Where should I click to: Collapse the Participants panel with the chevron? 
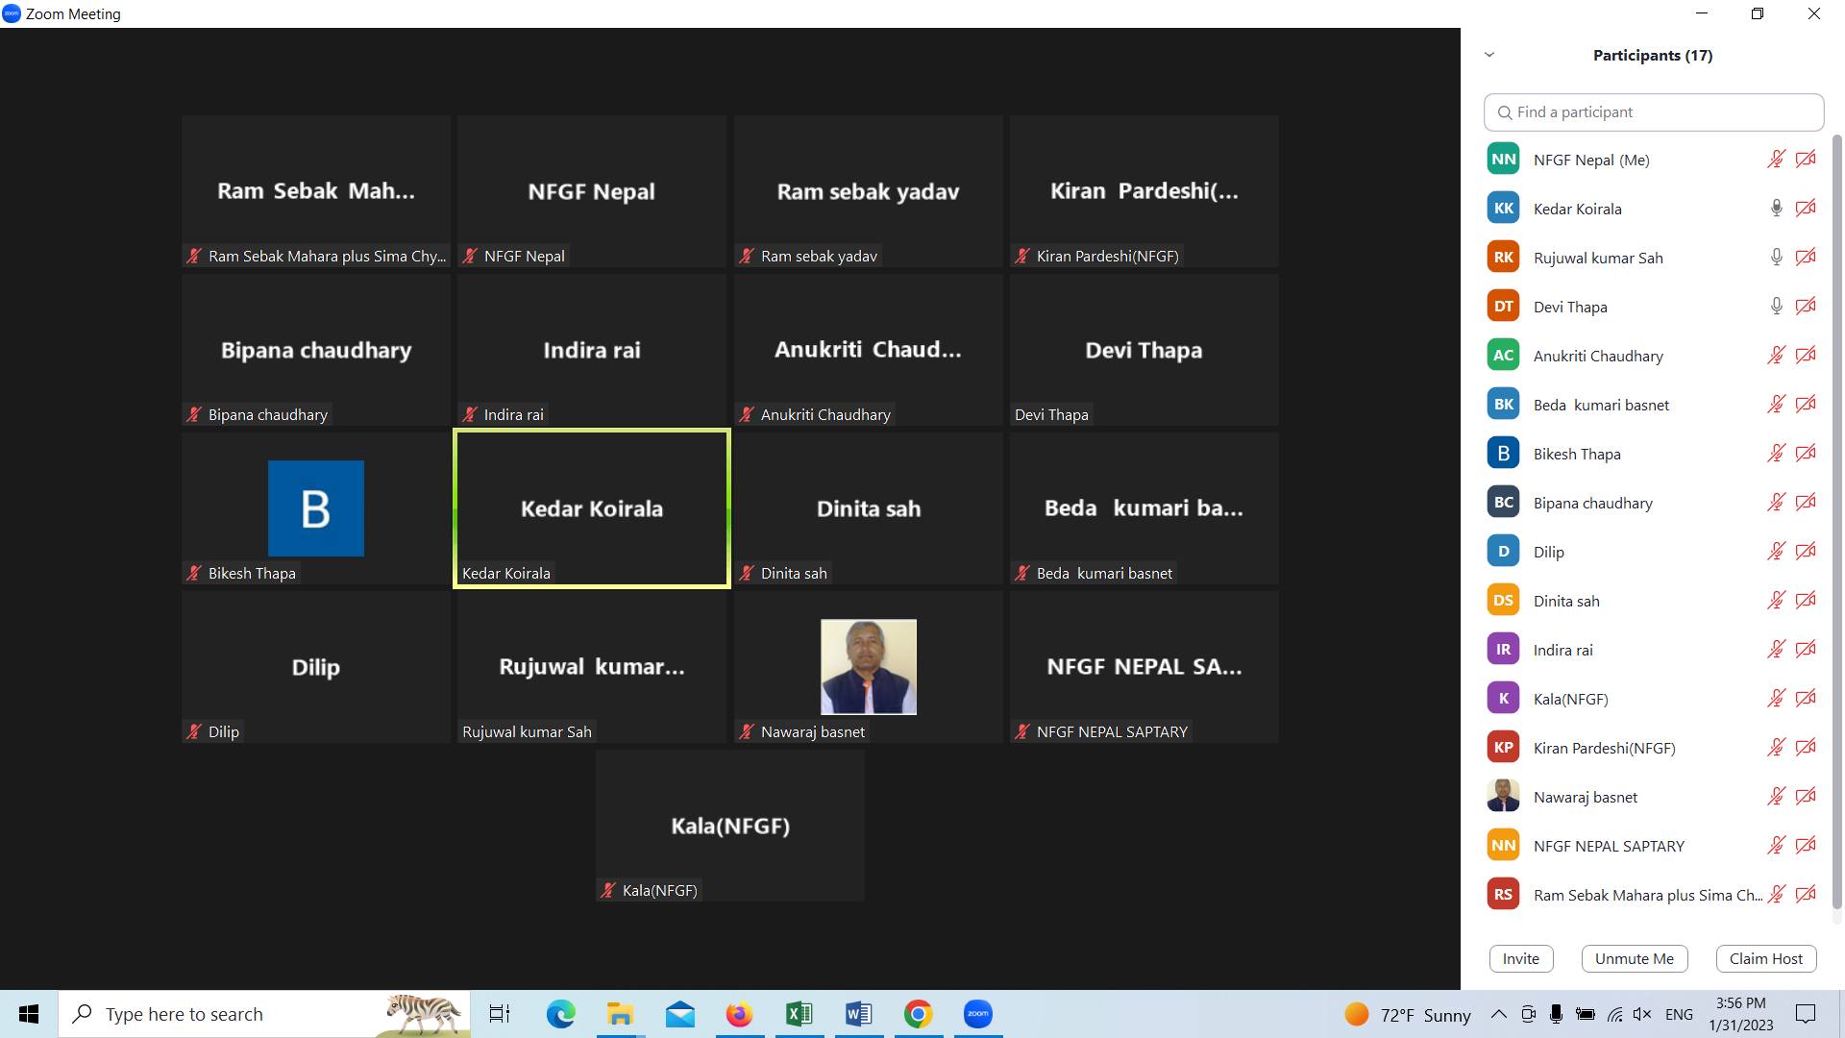tap(1489, 55)
